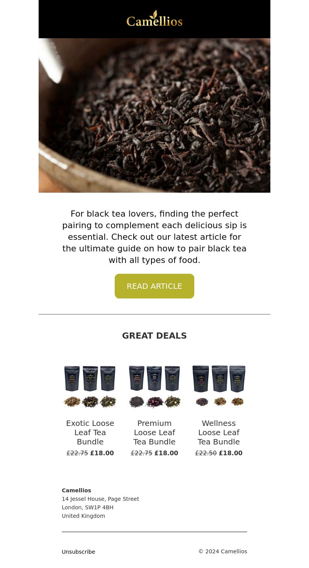Click the Camellios gold logo in header
This screenshot has height=568, width=309.
coord(154,19)
